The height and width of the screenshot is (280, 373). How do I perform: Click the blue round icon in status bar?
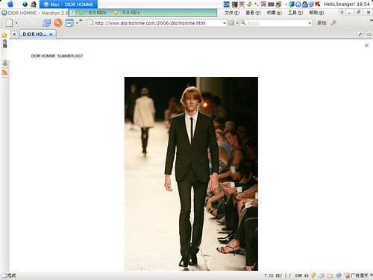[339, 276]
